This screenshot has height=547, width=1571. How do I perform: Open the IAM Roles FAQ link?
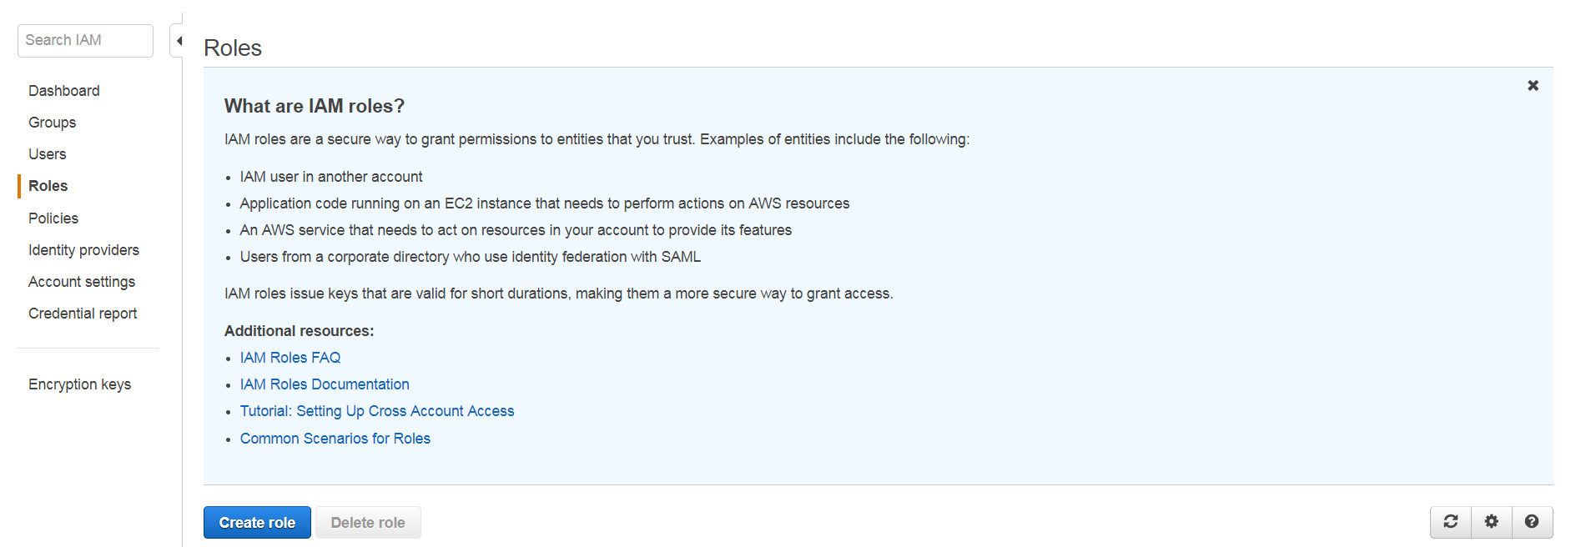tap(290, 357)
